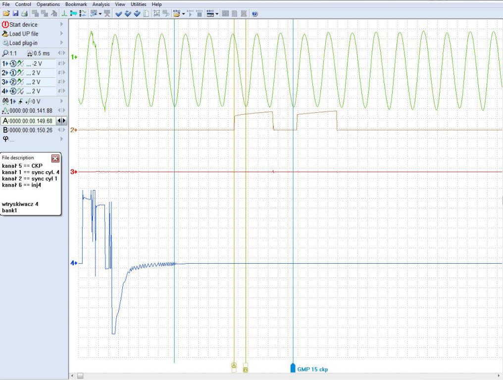
Task: Open the Analysis menu
Action: 101,4
